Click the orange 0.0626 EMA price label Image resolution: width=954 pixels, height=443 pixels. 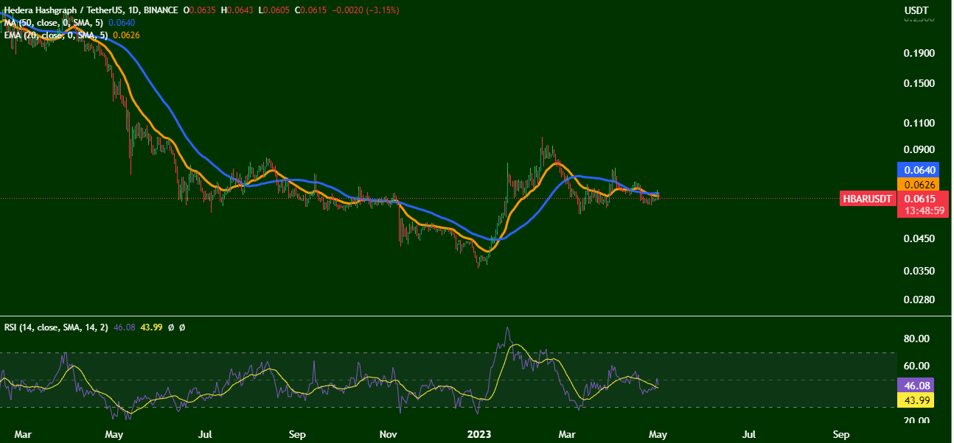[x=917, y=184]
